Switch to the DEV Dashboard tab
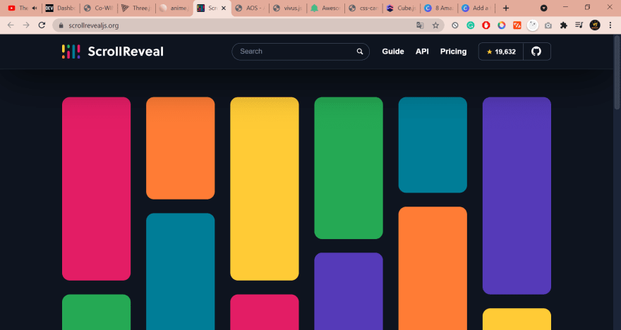 click(x=60, y=8)
